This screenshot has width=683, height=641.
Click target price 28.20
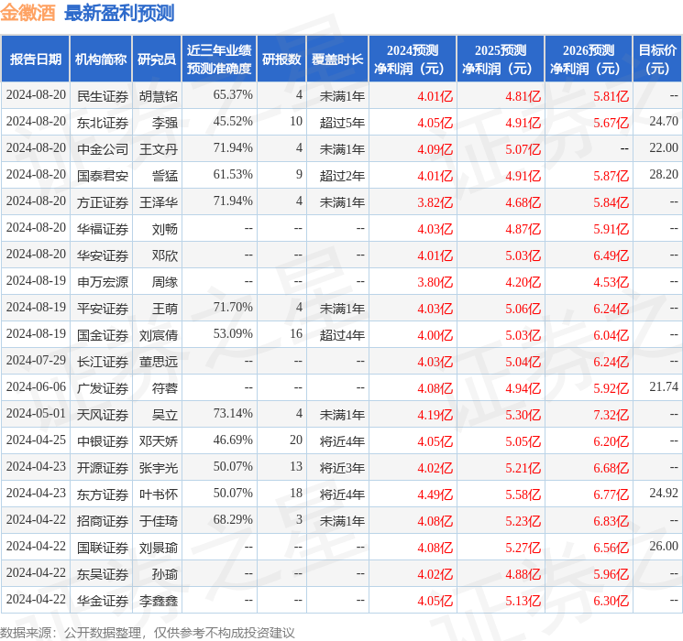point(664,174)
